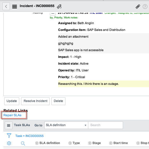Open attachments with the paperclip icon

click(x=138, y=6)
